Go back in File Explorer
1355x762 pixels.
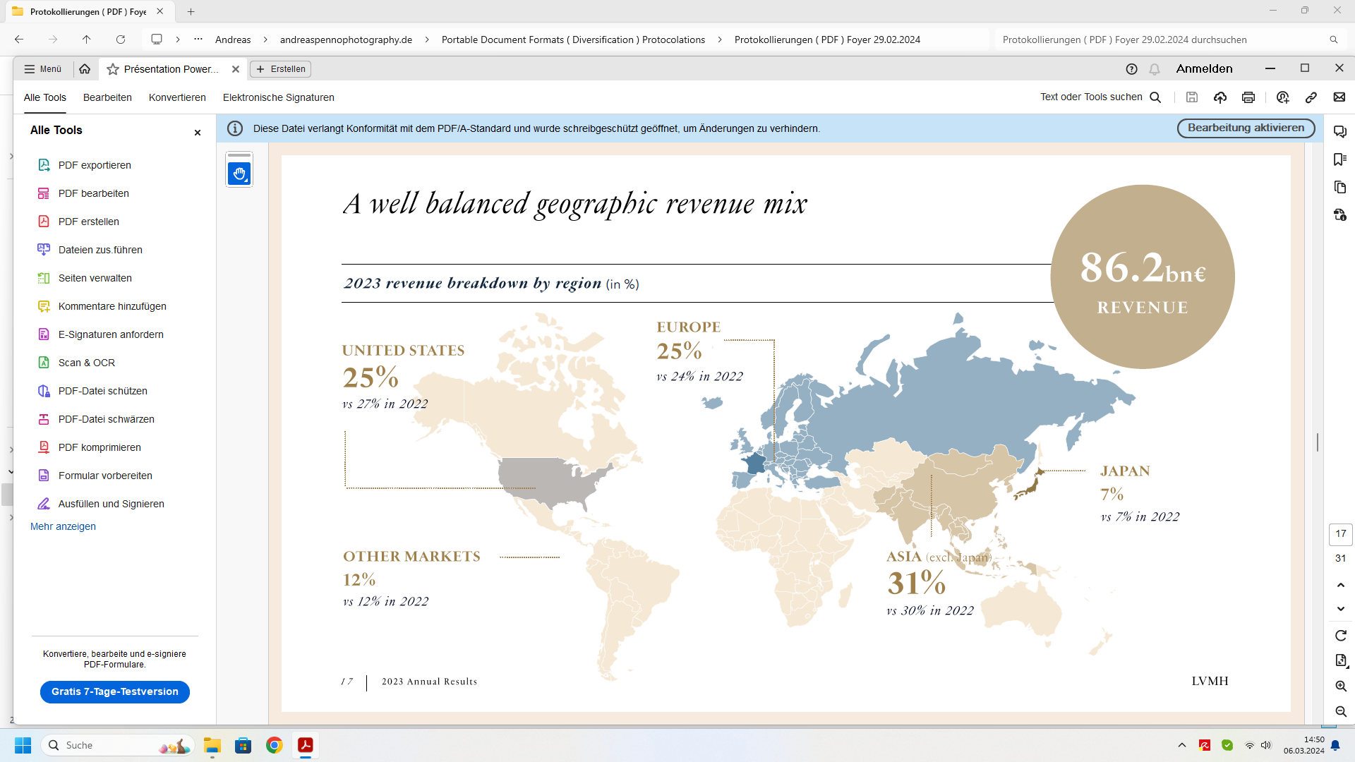[x=19, y=40]
